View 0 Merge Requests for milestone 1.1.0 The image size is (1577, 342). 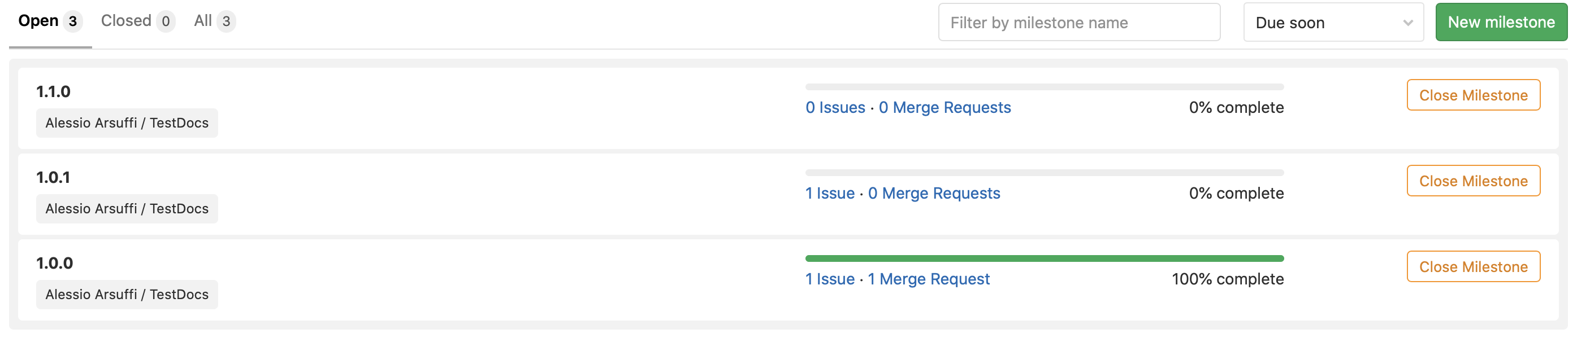[x=945, y=107]
